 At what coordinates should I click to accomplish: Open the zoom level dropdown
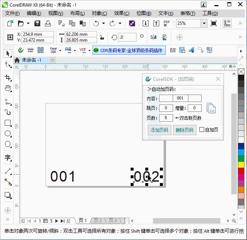[x=204, y=23]
